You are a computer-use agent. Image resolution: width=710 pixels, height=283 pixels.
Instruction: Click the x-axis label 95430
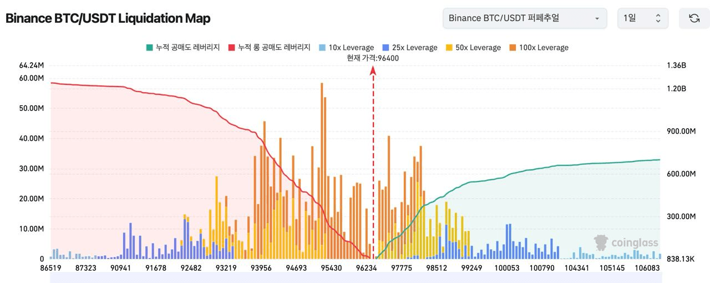[331, 267]
